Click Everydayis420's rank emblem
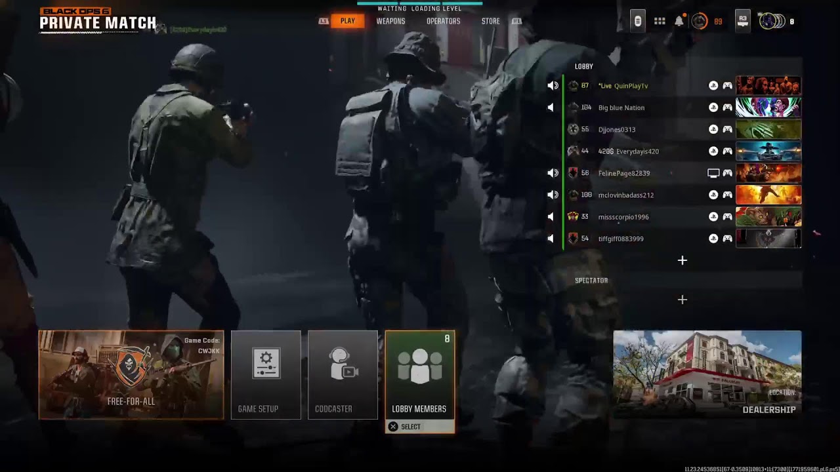The image size is (840, 472). (x=573, y=151)
